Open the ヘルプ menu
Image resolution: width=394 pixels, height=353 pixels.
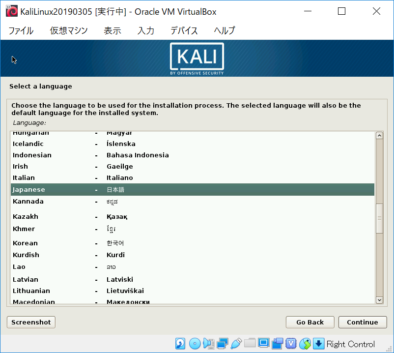coord(225,30)
